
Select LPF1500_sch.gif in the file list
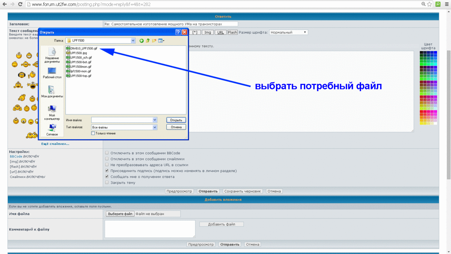(x=81, y=58)
